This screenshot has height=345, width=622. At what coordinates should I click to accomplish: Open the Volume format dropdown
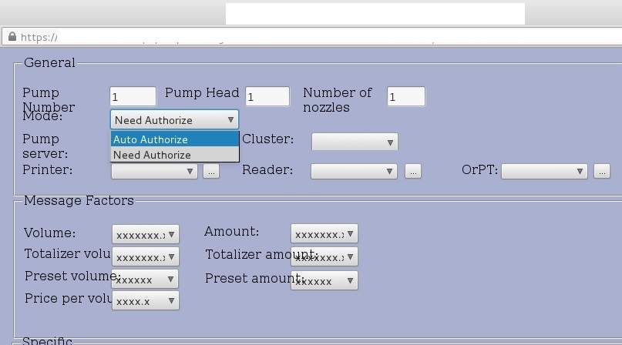145,235
